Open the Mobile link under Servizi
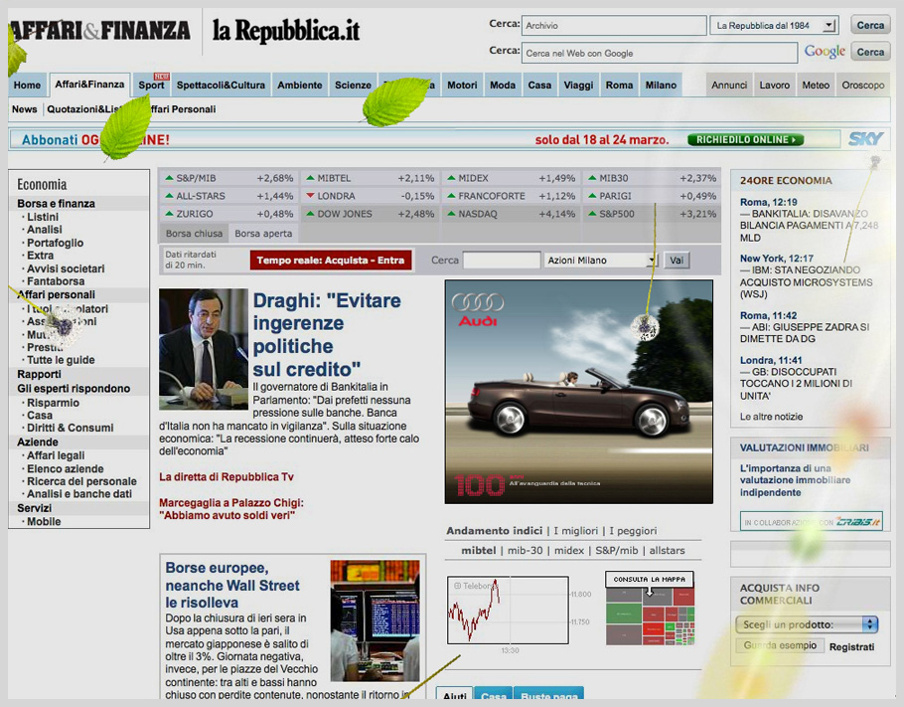904x707 pixels. click(x=44, y=521)
